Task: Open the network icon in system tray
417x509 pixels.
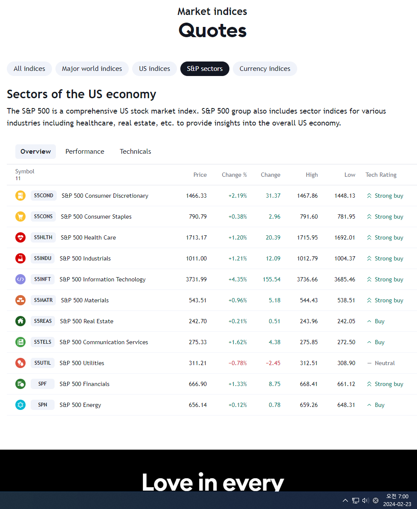Action: click(x=356, y=500)
